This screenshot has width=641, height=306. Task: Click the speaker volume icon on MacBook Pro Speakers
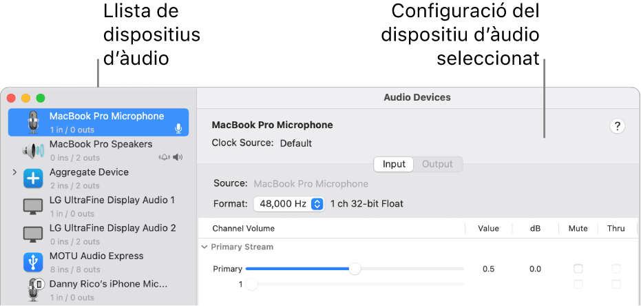(178, 157)
